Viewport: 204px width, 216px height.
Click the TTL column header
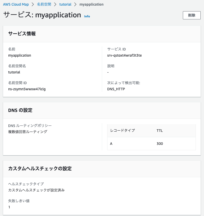tap(160, 131)
